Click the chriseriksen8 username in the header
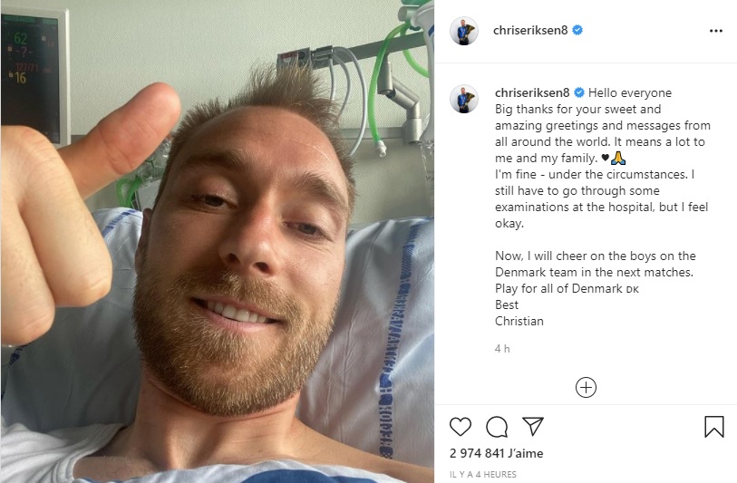This screenshot has height=483, width=737. point(530,31)
